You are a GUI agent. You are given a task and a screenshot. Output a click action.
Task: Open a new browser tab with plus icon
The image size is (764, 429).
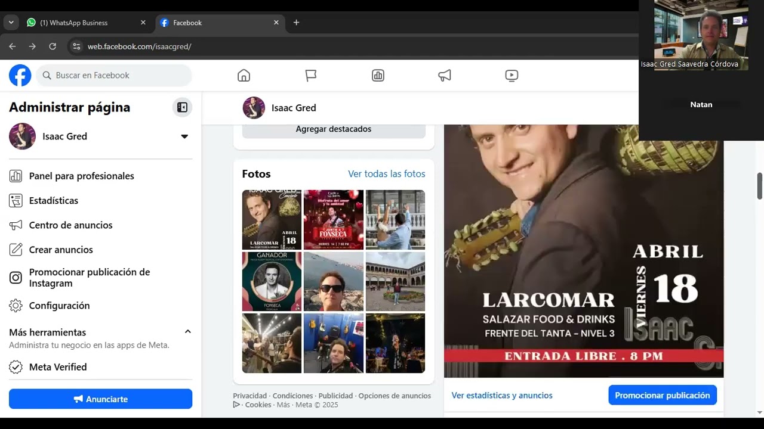coord(296,23)
